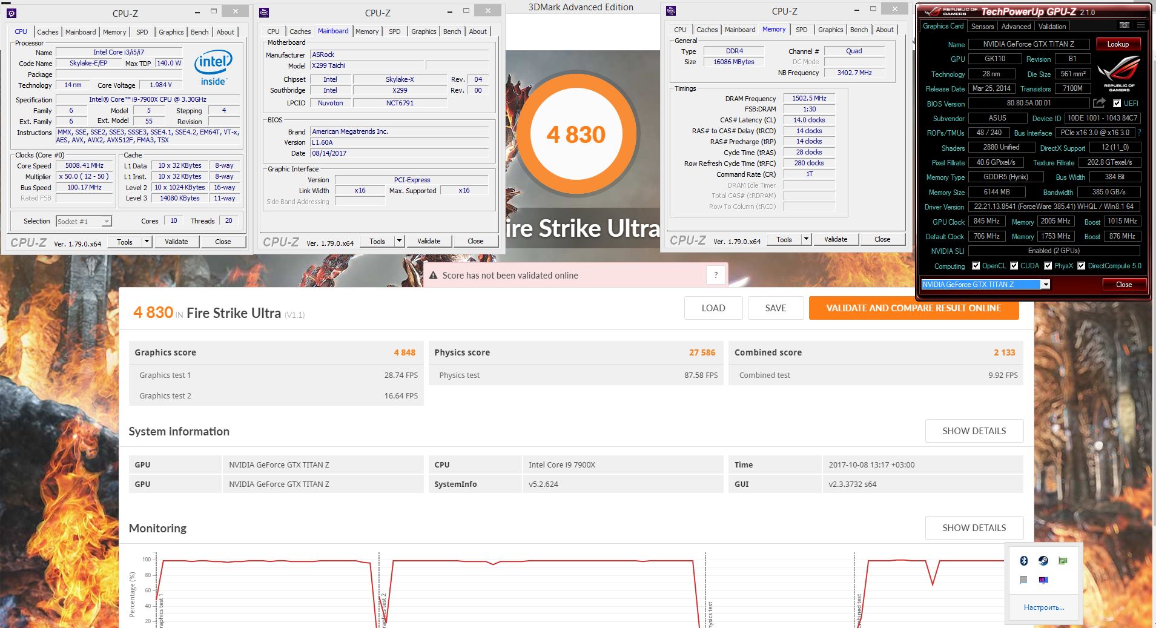This screenshot has height=628, width=1156.
Task: Open the Validation tab in GPU-Z
Action: pyautogui.click(x=1052, y=27)
